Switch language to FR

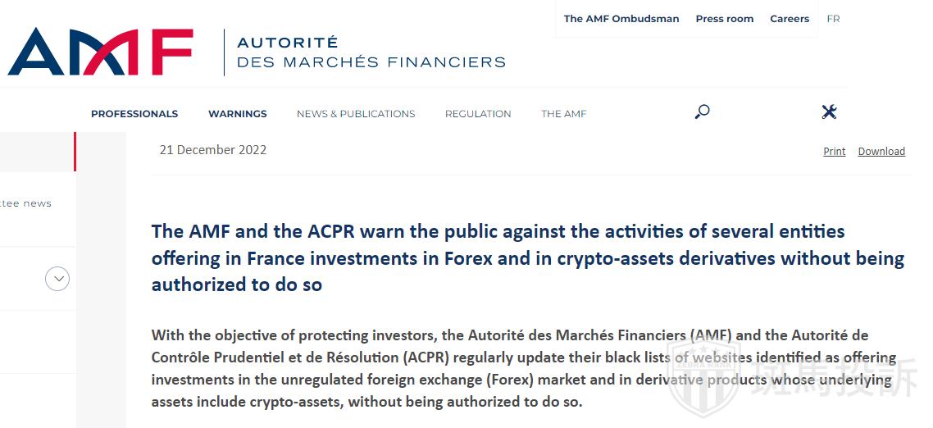pos(834,19)
